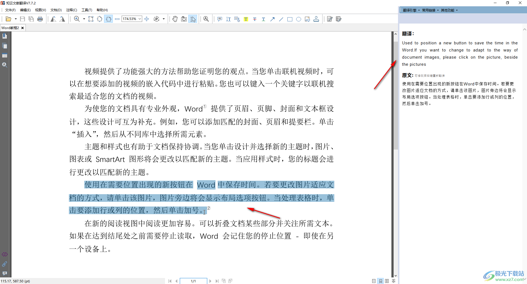Expand the 其他功能 dropdown
527x284 pixels.
tap(449, 10)
